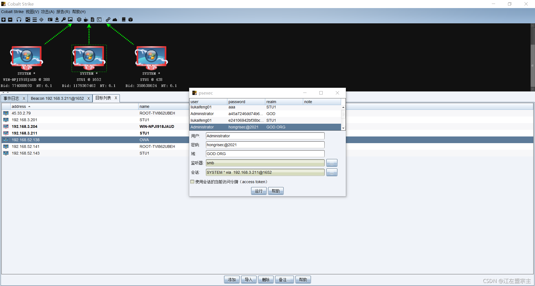Click the document icon for Office macro
This screenshot has height=286, width=535.
93,19
